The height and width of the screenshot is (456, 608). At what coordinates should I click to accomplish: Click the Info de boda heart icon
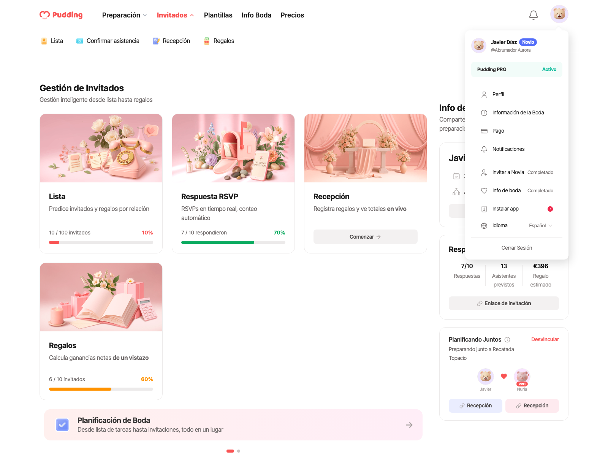(484, 191)
